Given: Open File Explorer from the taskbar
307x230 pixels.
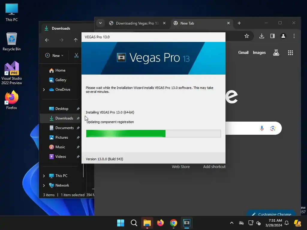Looking at the screenshot, I should click(147, 223).
